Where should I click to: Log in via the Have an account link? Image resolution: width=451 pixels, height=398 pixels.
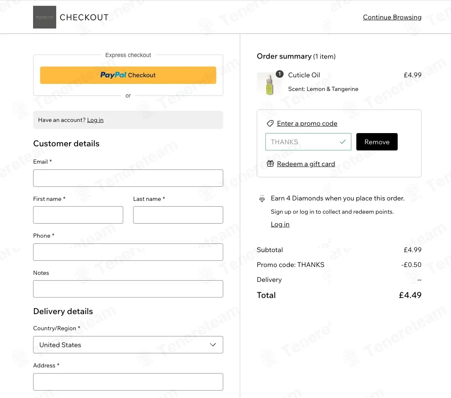[x=95, y=120]
